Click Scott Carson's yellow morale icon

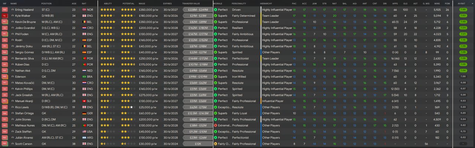click(x=216, y=144)
